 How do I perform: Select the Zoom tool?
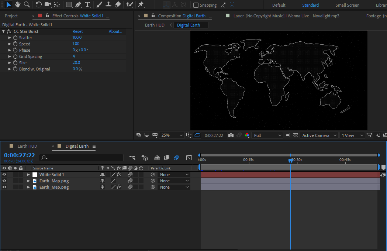(27, 5)
